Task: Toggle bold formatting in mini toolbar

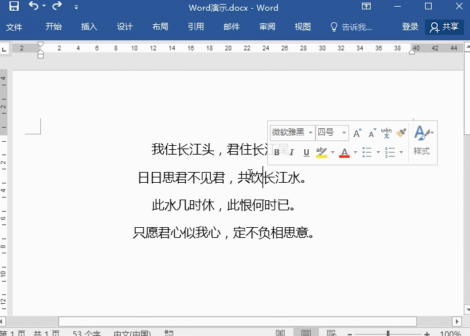Action: pos(277,153)
